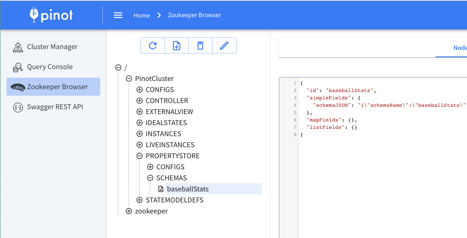Image resolution: width=467 pixels, height=238 pixels.
Task: Expand the zookeeper root node
Action: pyautogui.click(x=129, y=211)
